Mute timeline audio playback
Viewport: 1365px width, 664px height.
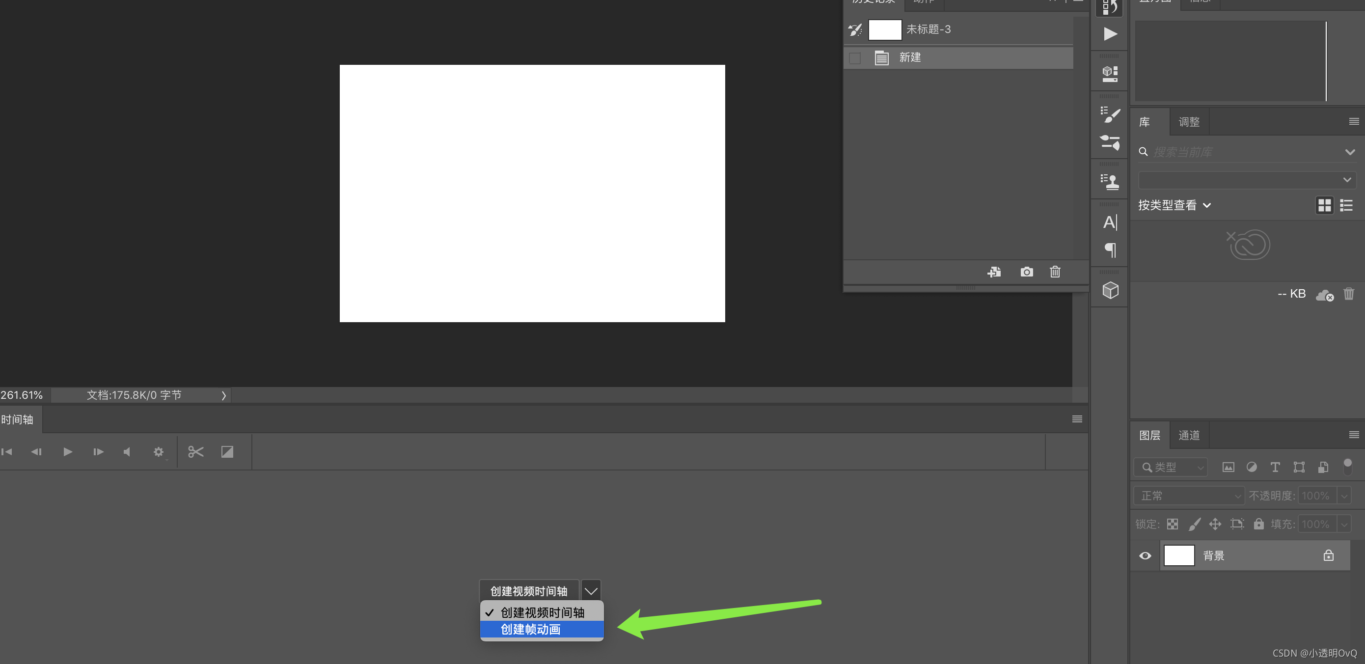(127, 451)
